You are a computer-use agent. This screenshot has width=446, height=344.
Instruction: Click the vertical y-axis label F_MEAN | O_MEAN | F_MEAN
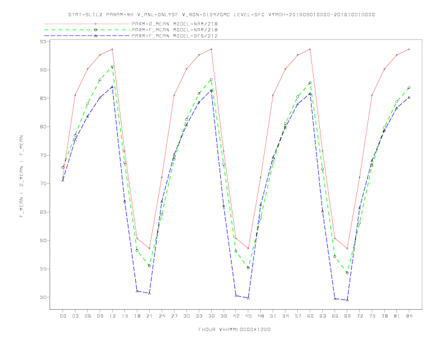[x=21, y=176]
